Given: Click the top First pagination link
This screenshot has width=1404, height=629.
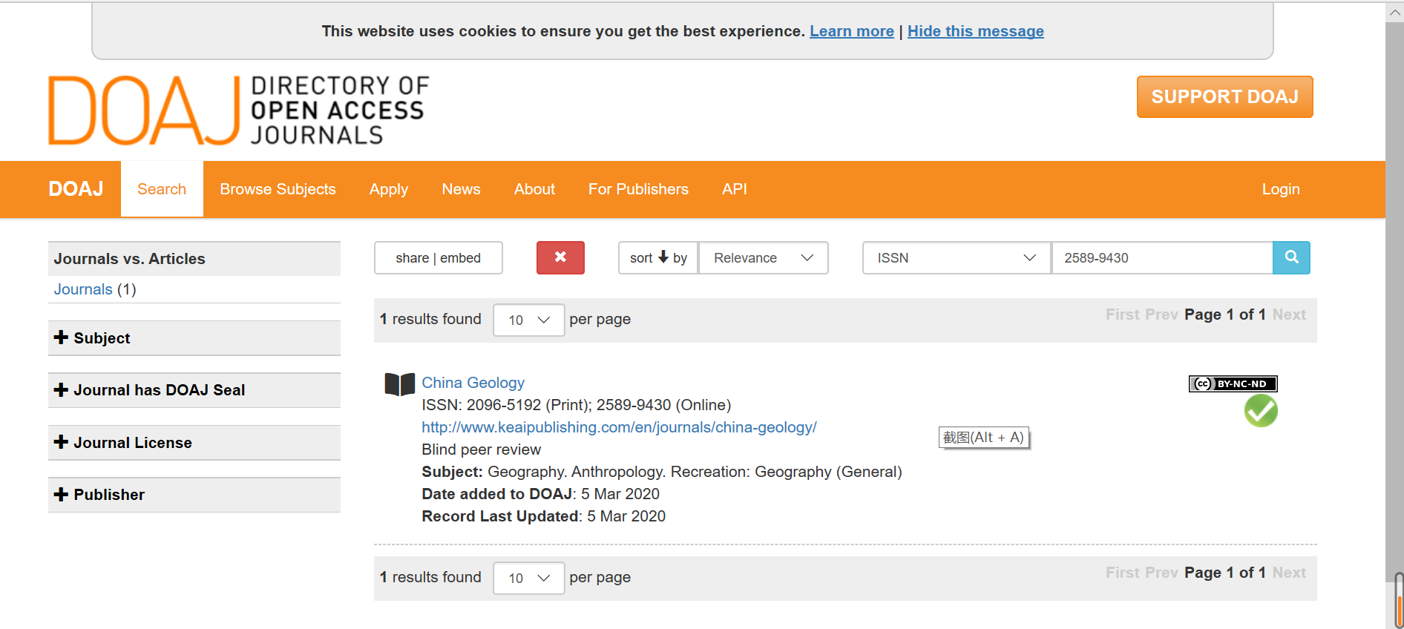Looking at the screenshot, I should click(x=1122, y=314).
